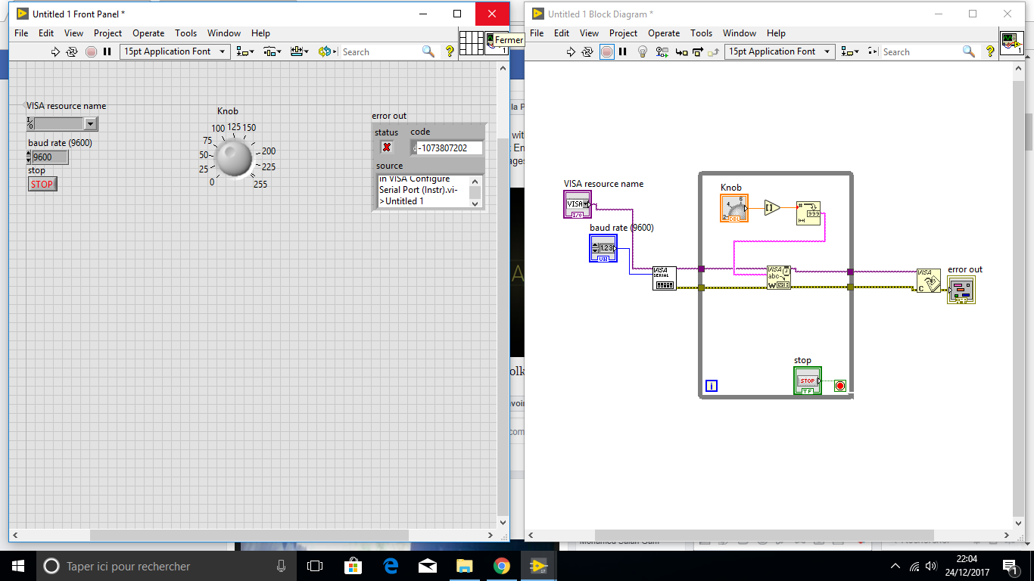1034x581 pixels.
Task: Toggle Retain Wire Values button
Action: point(662,51)
